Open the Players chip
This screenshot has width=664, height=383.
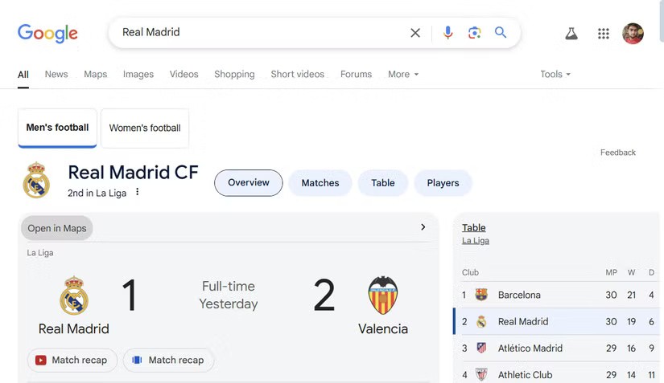coord(443,183)
